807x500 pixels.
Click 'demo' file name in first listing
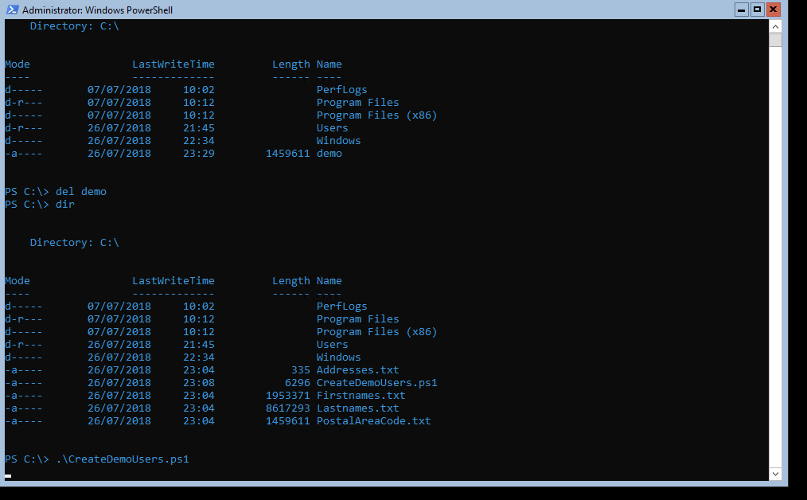(329, 154)
